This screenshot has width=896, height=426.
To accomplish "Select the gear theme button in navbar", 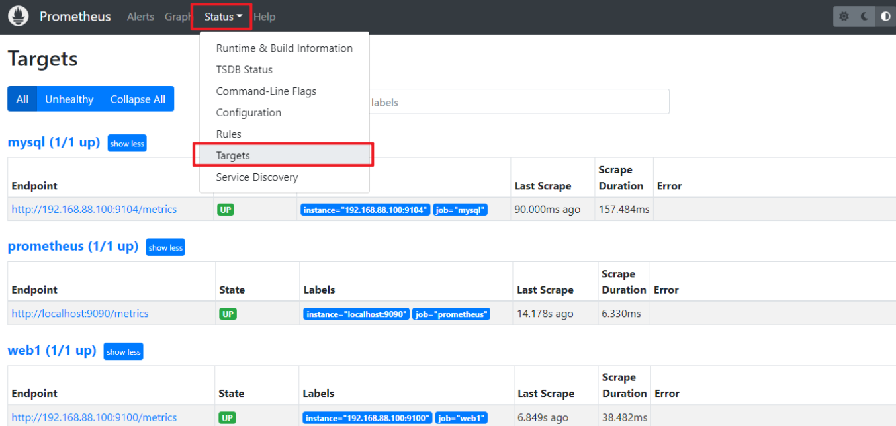I will tap(844, 17).
